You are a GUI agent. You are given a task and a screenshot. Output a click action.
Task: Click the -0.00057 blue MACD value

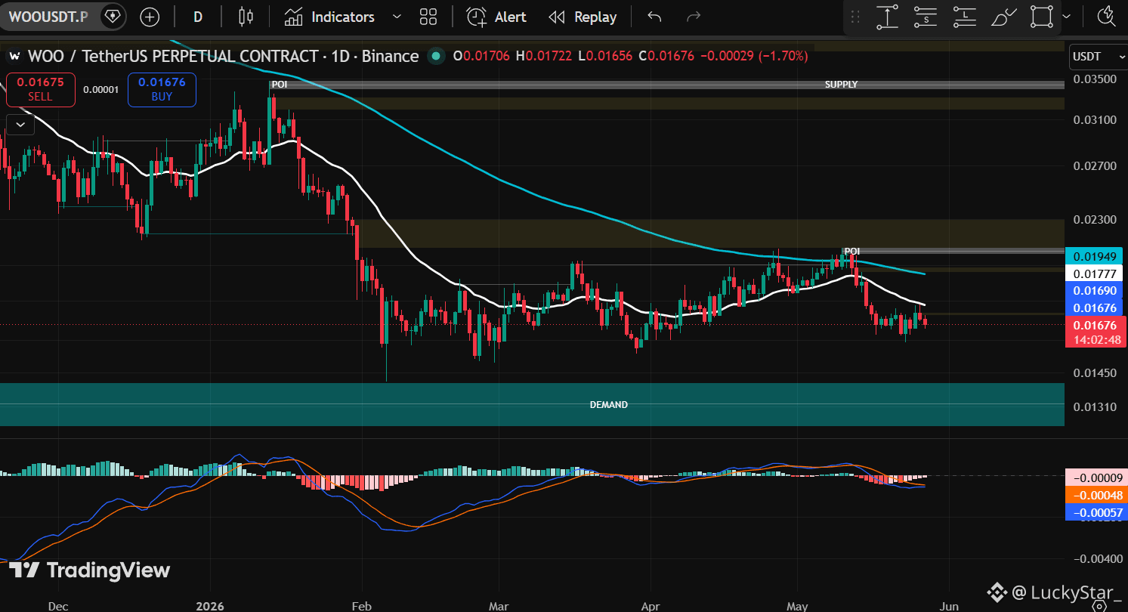1096,512
